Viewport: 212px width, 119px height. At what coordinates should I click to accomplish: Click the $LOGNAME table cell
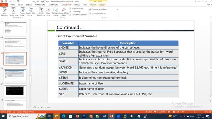(68, 83)
